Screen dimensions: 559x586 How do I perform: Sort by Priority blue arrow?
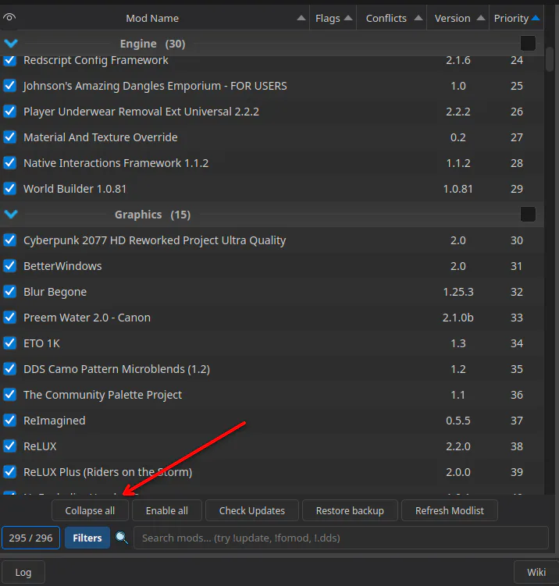coord(536,18)
